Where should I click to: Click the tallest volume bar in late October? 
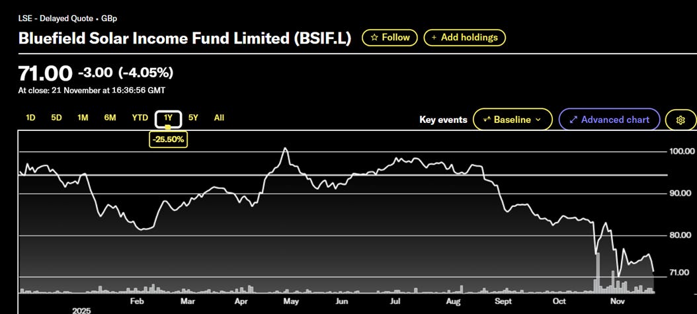pos(598,273)
